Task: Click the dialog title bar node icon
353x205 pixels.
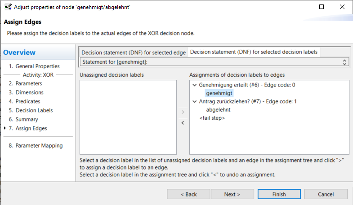Action: pos(8,7)
